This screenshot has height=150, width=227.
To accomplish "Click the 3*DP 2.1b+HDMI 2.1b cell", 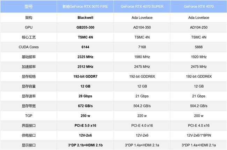I will 85,145.
